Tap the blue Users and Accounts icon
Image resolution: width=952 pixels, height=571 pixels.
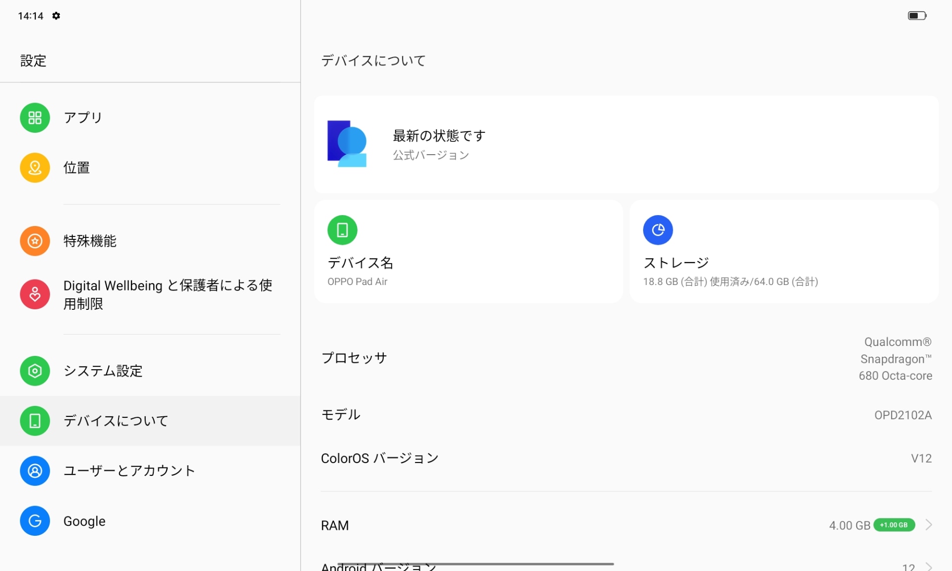(x=35, y=471)
